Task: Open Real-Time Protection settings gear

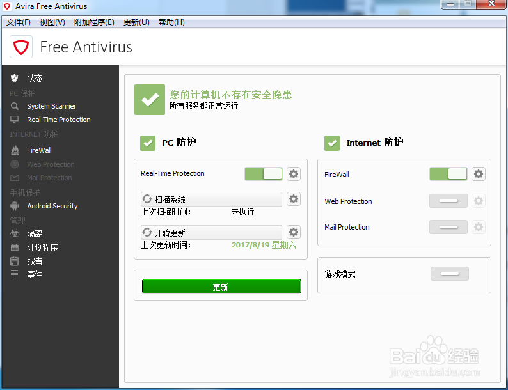Action: pos(294,174)
